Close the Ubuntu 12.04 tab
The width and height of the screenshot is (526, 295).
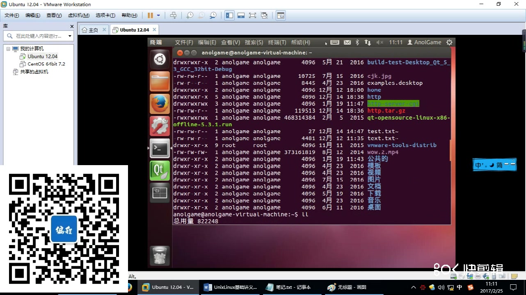coord(154,29)
